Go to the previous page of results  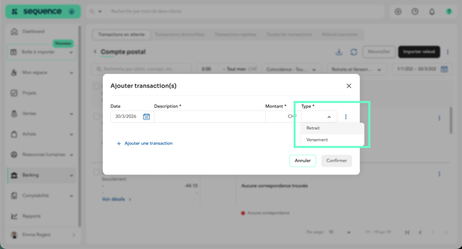[420, 232]
